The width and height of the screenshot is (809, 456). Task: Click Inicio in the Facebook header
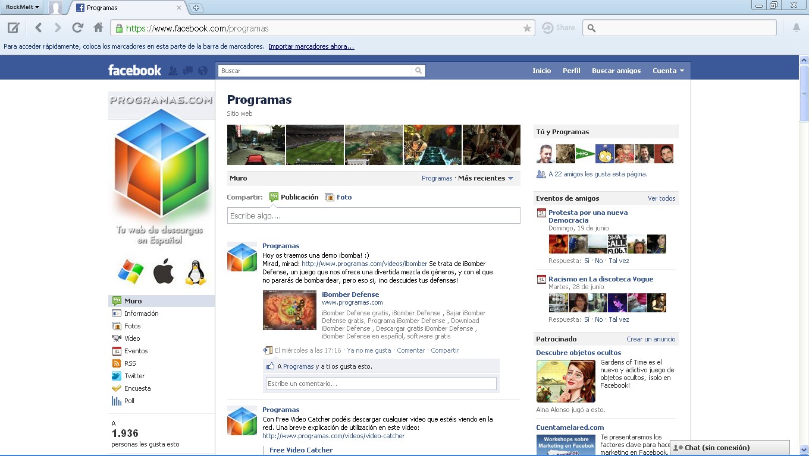point(541,71)
